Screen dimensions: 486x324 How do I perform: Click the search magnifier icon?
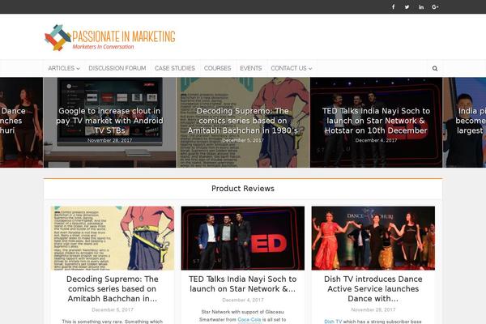[435, 69]
